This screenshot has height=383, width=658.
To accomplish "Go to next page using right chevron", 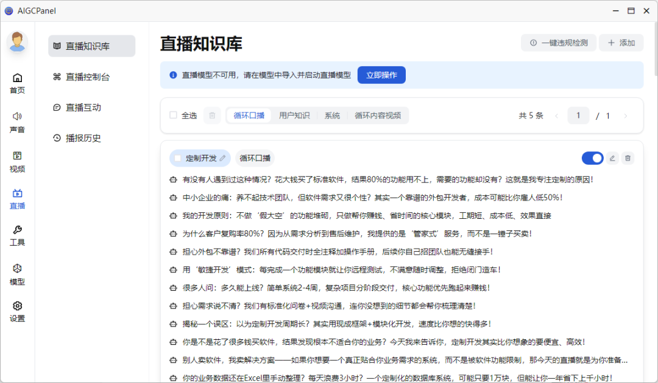I will [x=625, y=116].
